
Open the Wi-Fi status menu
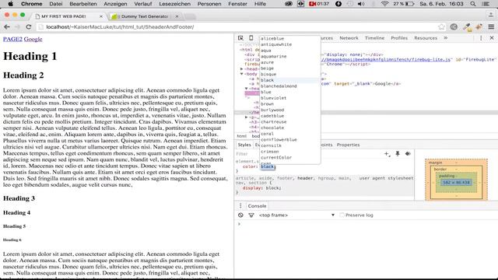384,4
